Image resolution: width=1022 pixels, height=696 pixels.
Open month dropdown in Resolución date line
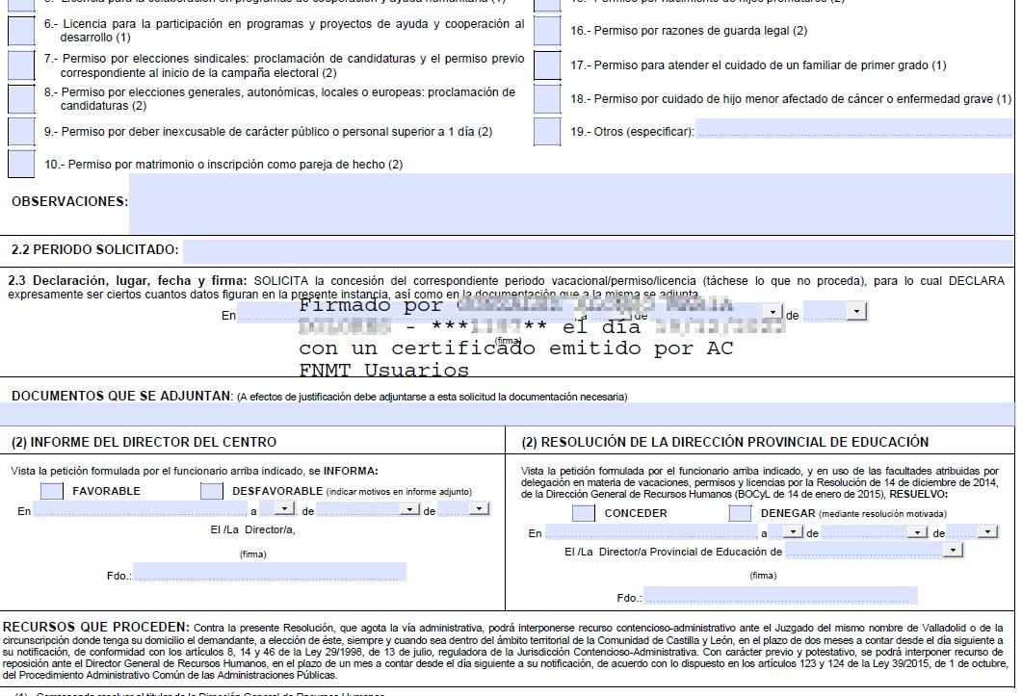[x=918, y=531]
